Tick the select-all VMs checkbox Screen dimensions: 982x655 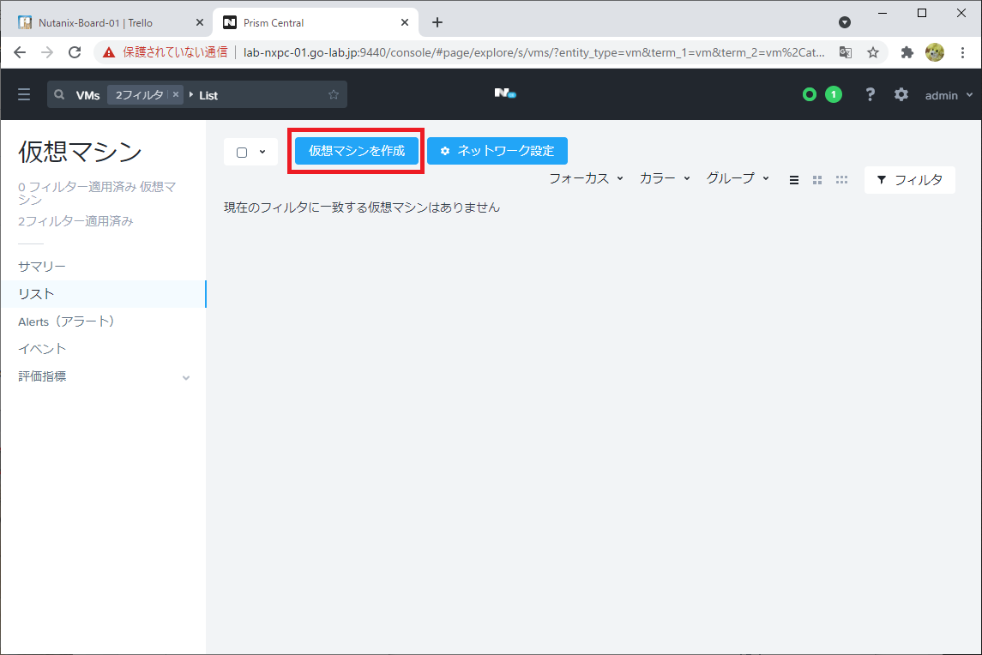pyautogui.click(x=242, y=151)
